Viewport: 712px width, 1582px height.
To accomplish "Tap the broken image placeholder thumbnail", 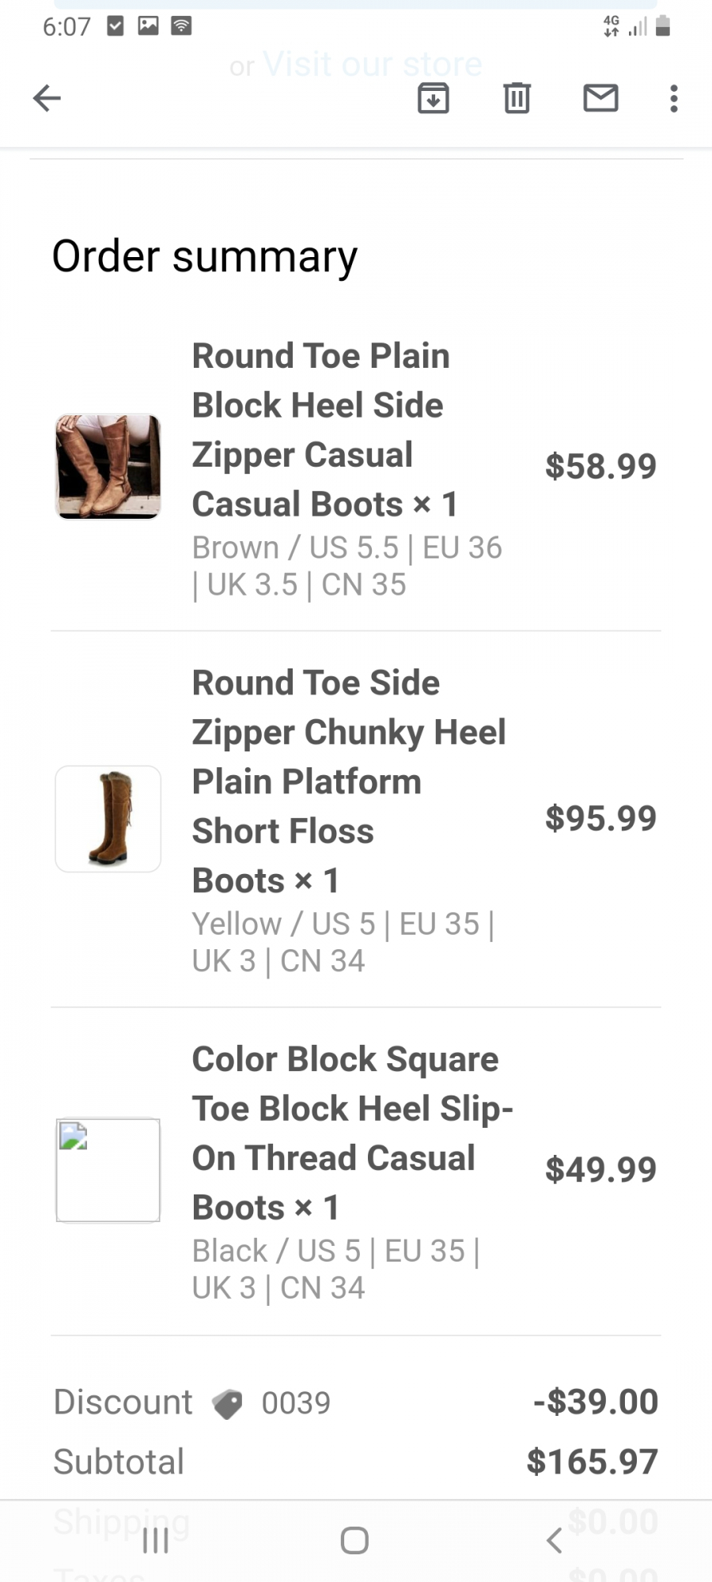I will click(x=108, y=1170).
